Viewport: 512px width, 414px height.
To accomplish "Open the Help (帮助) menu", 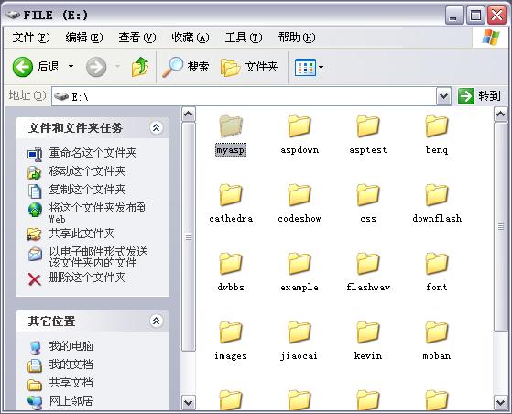I will (297, 38).
